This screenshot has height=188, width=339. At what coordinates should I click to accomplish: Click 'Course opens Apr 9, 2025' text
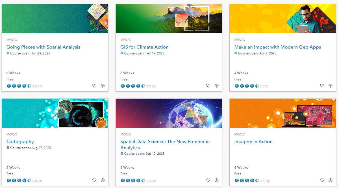257,53
